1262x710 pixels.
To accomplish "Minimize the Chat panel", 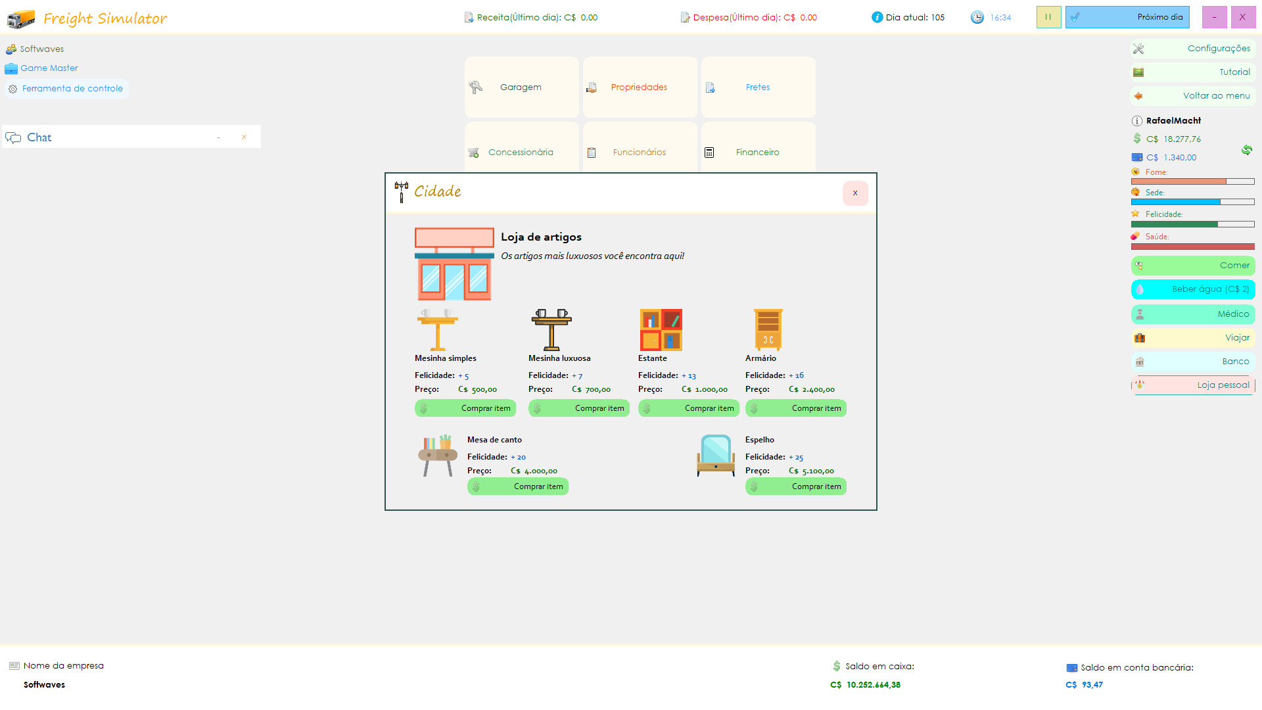I will tap(219, 137).
